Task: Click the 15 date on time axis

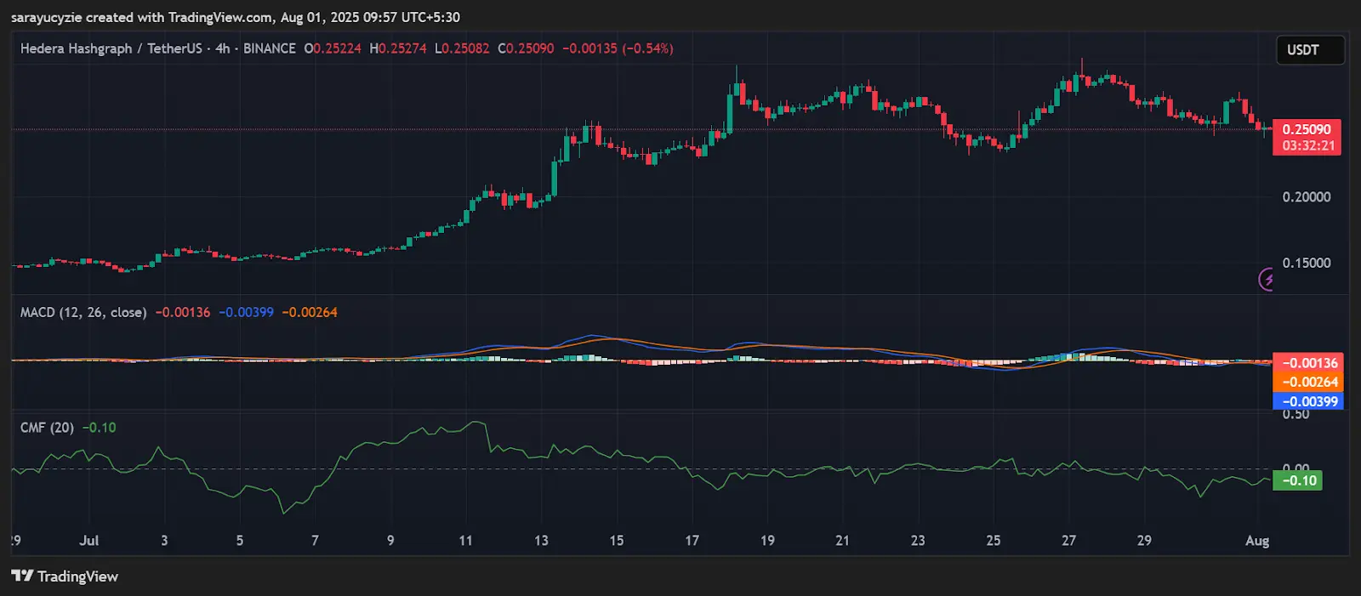Action: tap(617, 541)
